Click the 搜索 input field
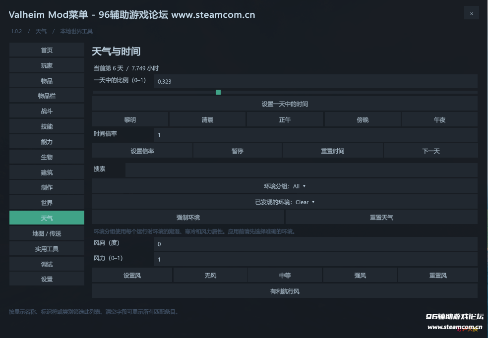Viewport: 488px width, 338px height. point(301,170)
